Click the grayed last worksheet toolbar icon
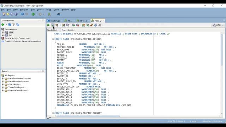 coord(100,25)
